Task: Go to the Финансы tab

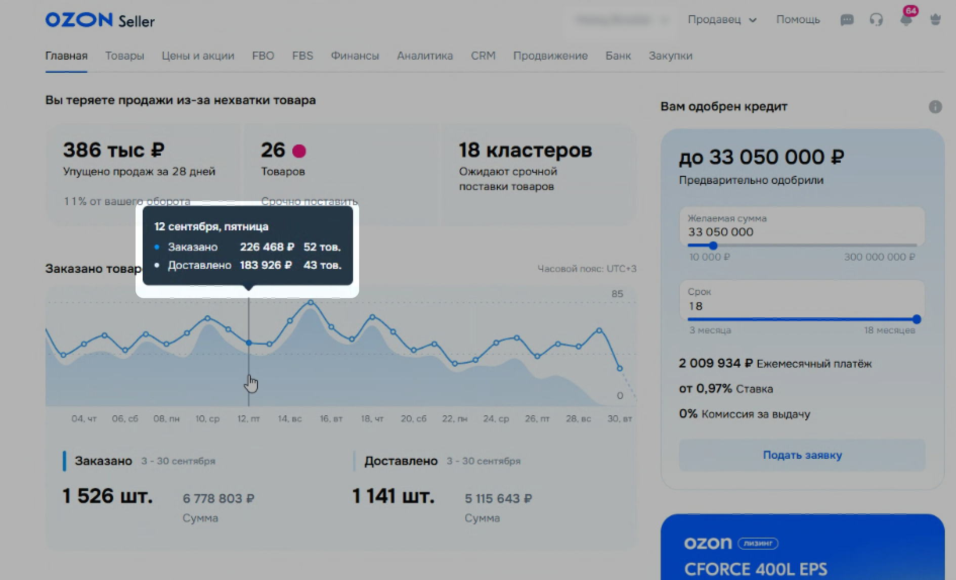Action: point(355,56)
